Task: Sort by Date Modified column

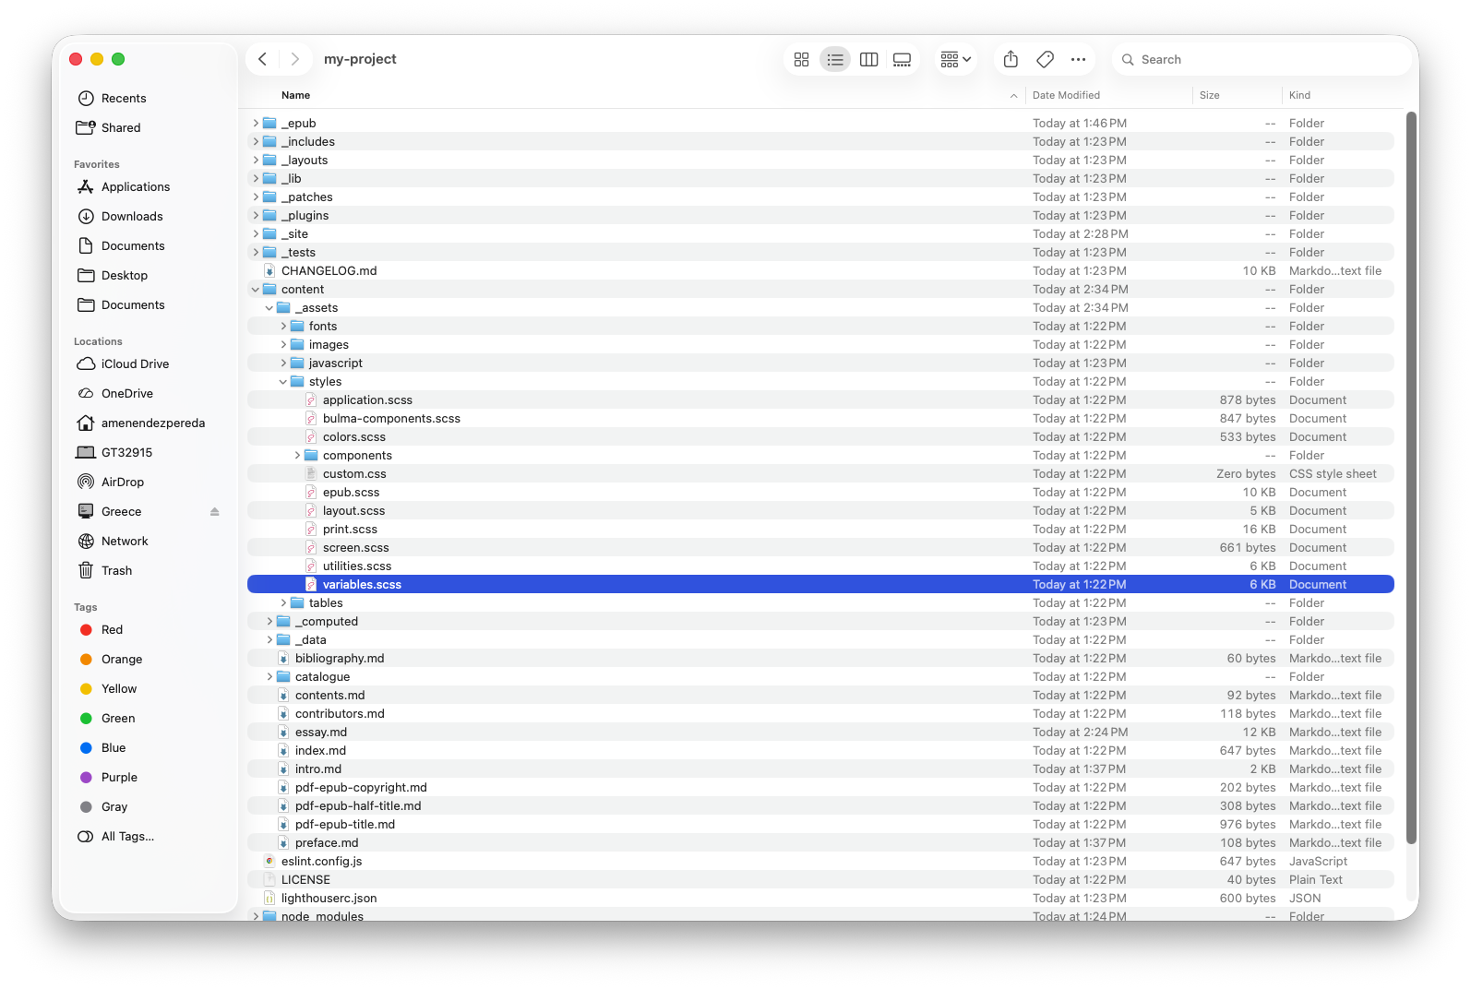Action: [1066, 96]
